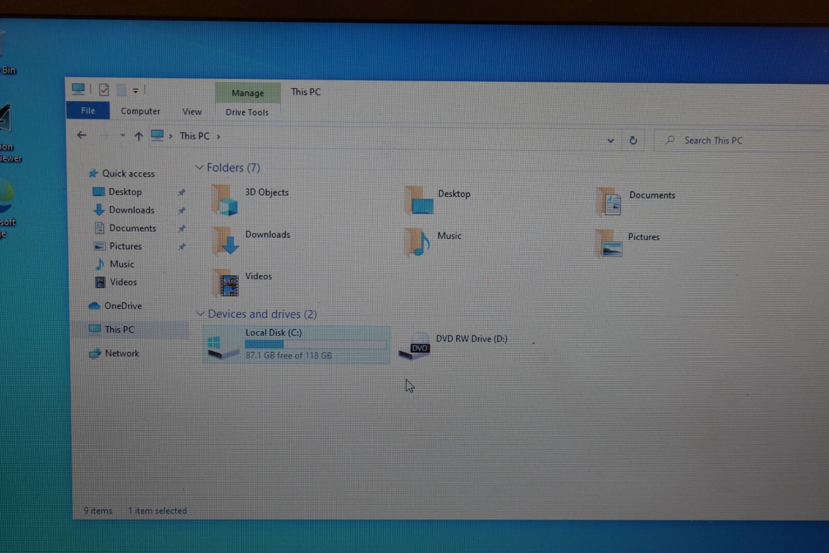This screenshot has height=553, width=829.
Task: Click the 87.1 GB free of 118 GB text
Action: (x=289, y=356)
